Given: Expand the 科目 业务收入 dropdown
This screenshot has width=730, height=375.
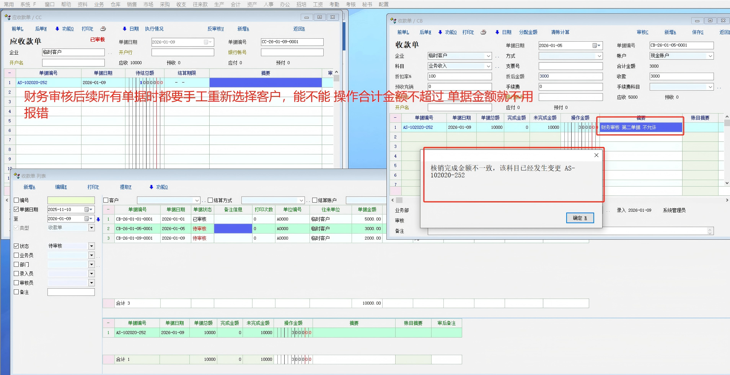Looking at the screenshot, I should coord(488,66).
